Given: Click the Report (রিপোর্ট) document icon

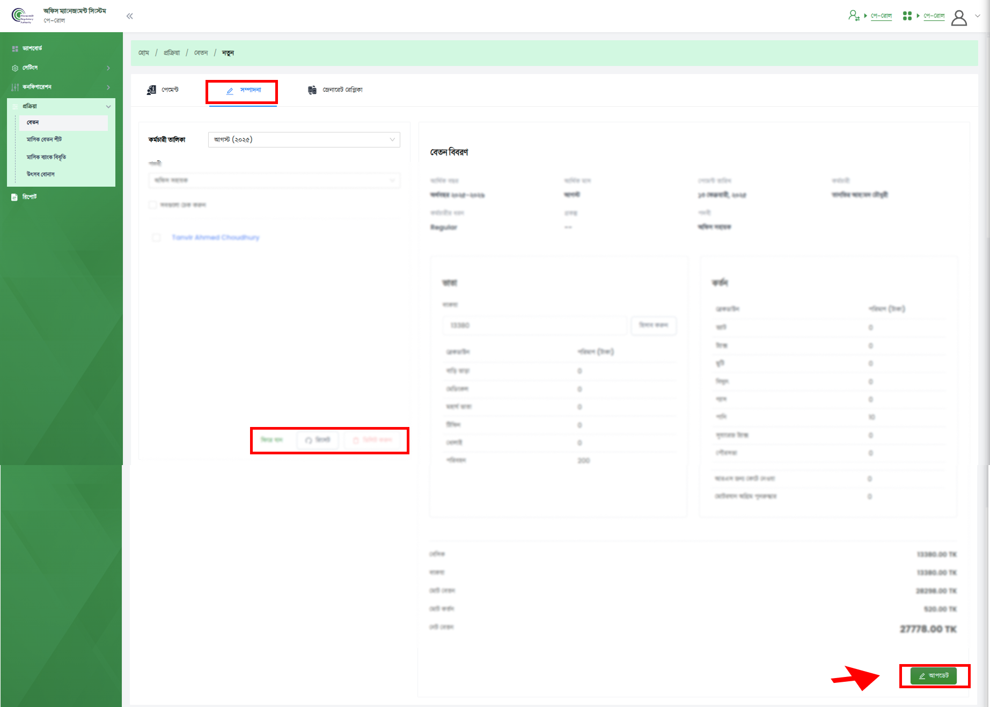Looking at the screenshot, I should tap(14, 197).
